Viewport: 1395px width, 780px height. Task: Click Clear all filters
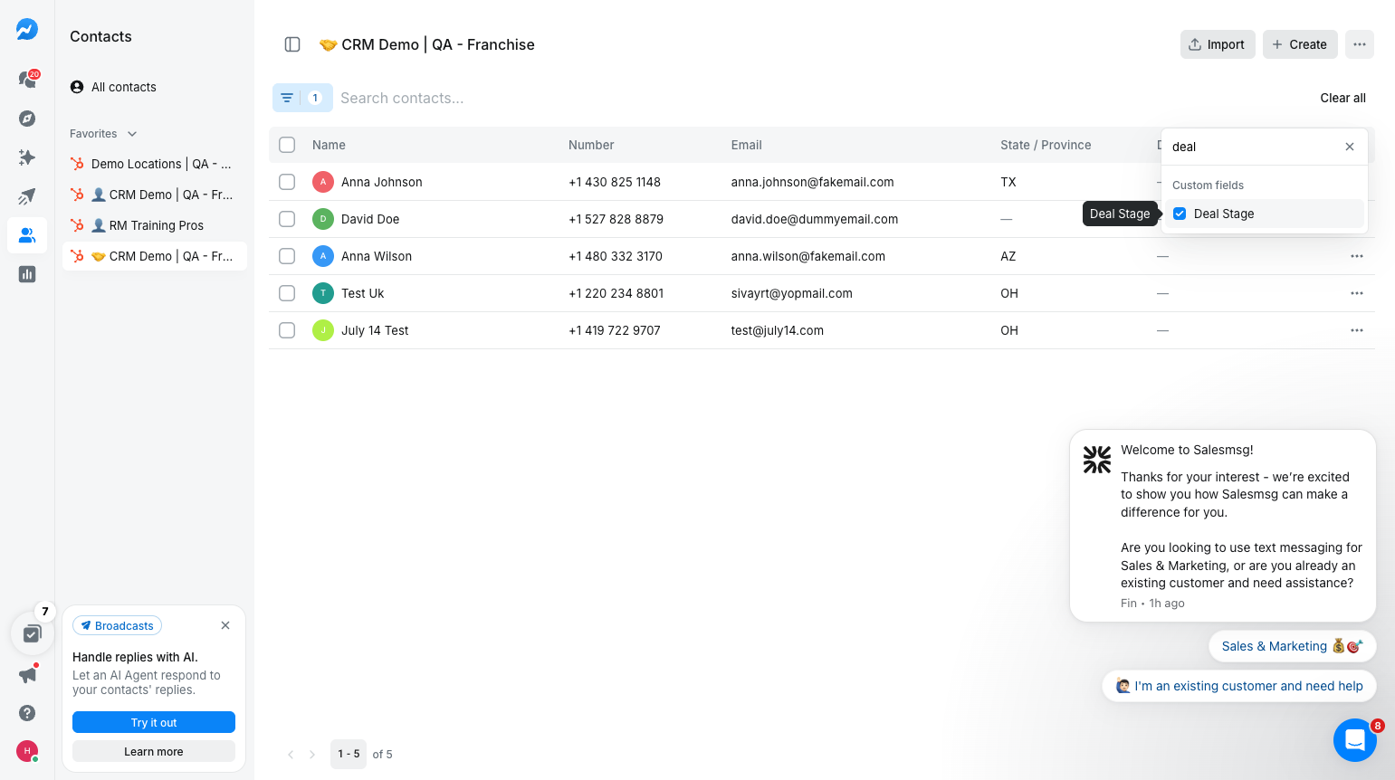(x=1342, y=98)
